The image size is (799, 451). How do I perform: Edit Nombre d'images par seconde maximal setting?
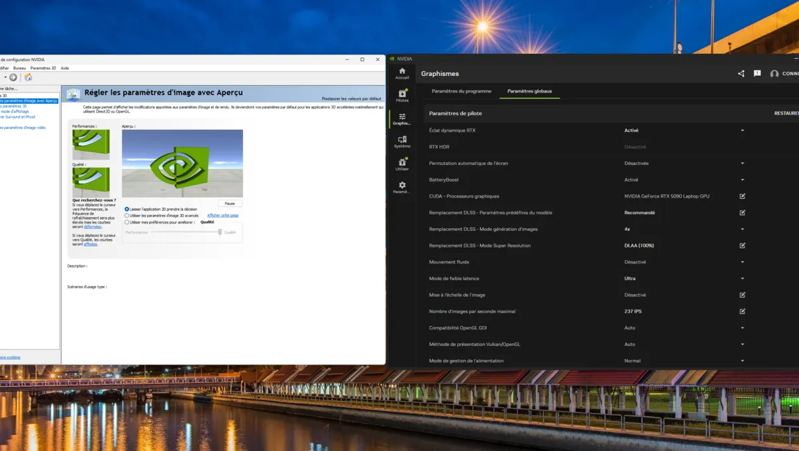click(742, 311)
